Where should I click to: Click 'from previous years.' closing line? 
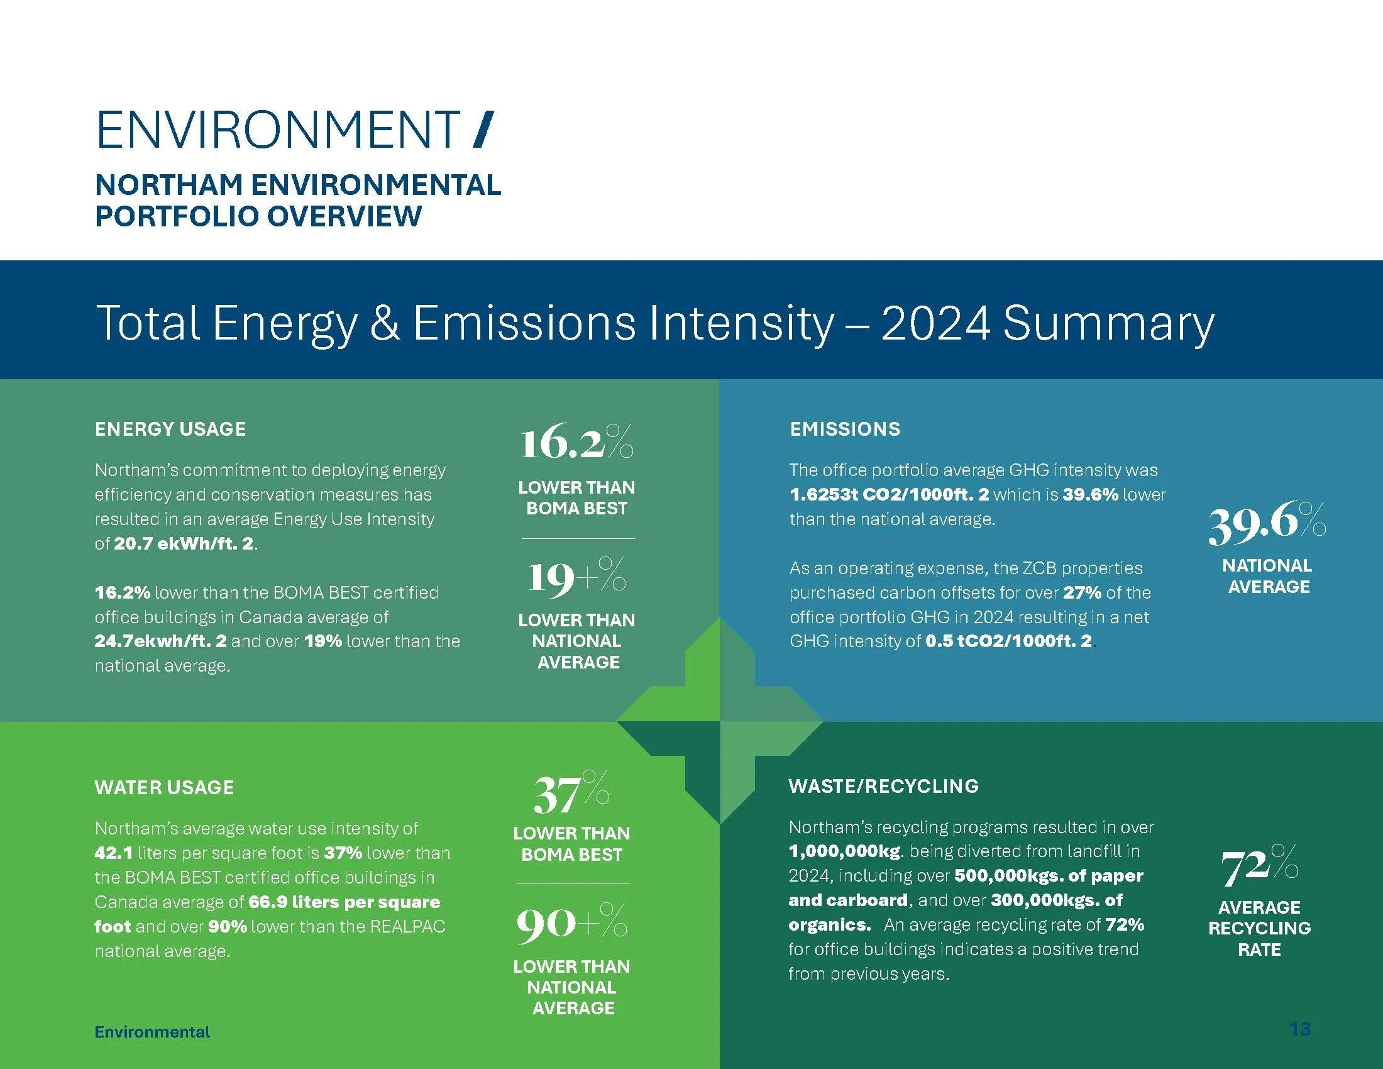[x=869, y=973]
